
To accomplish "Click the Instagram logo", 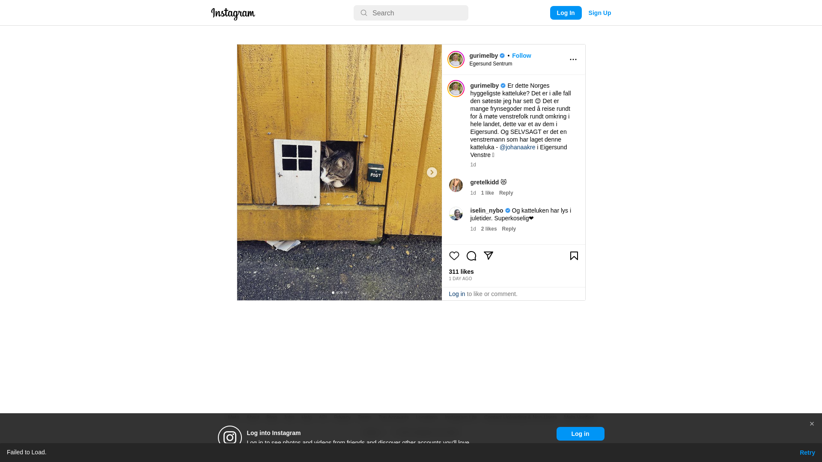I will (233, 14).
